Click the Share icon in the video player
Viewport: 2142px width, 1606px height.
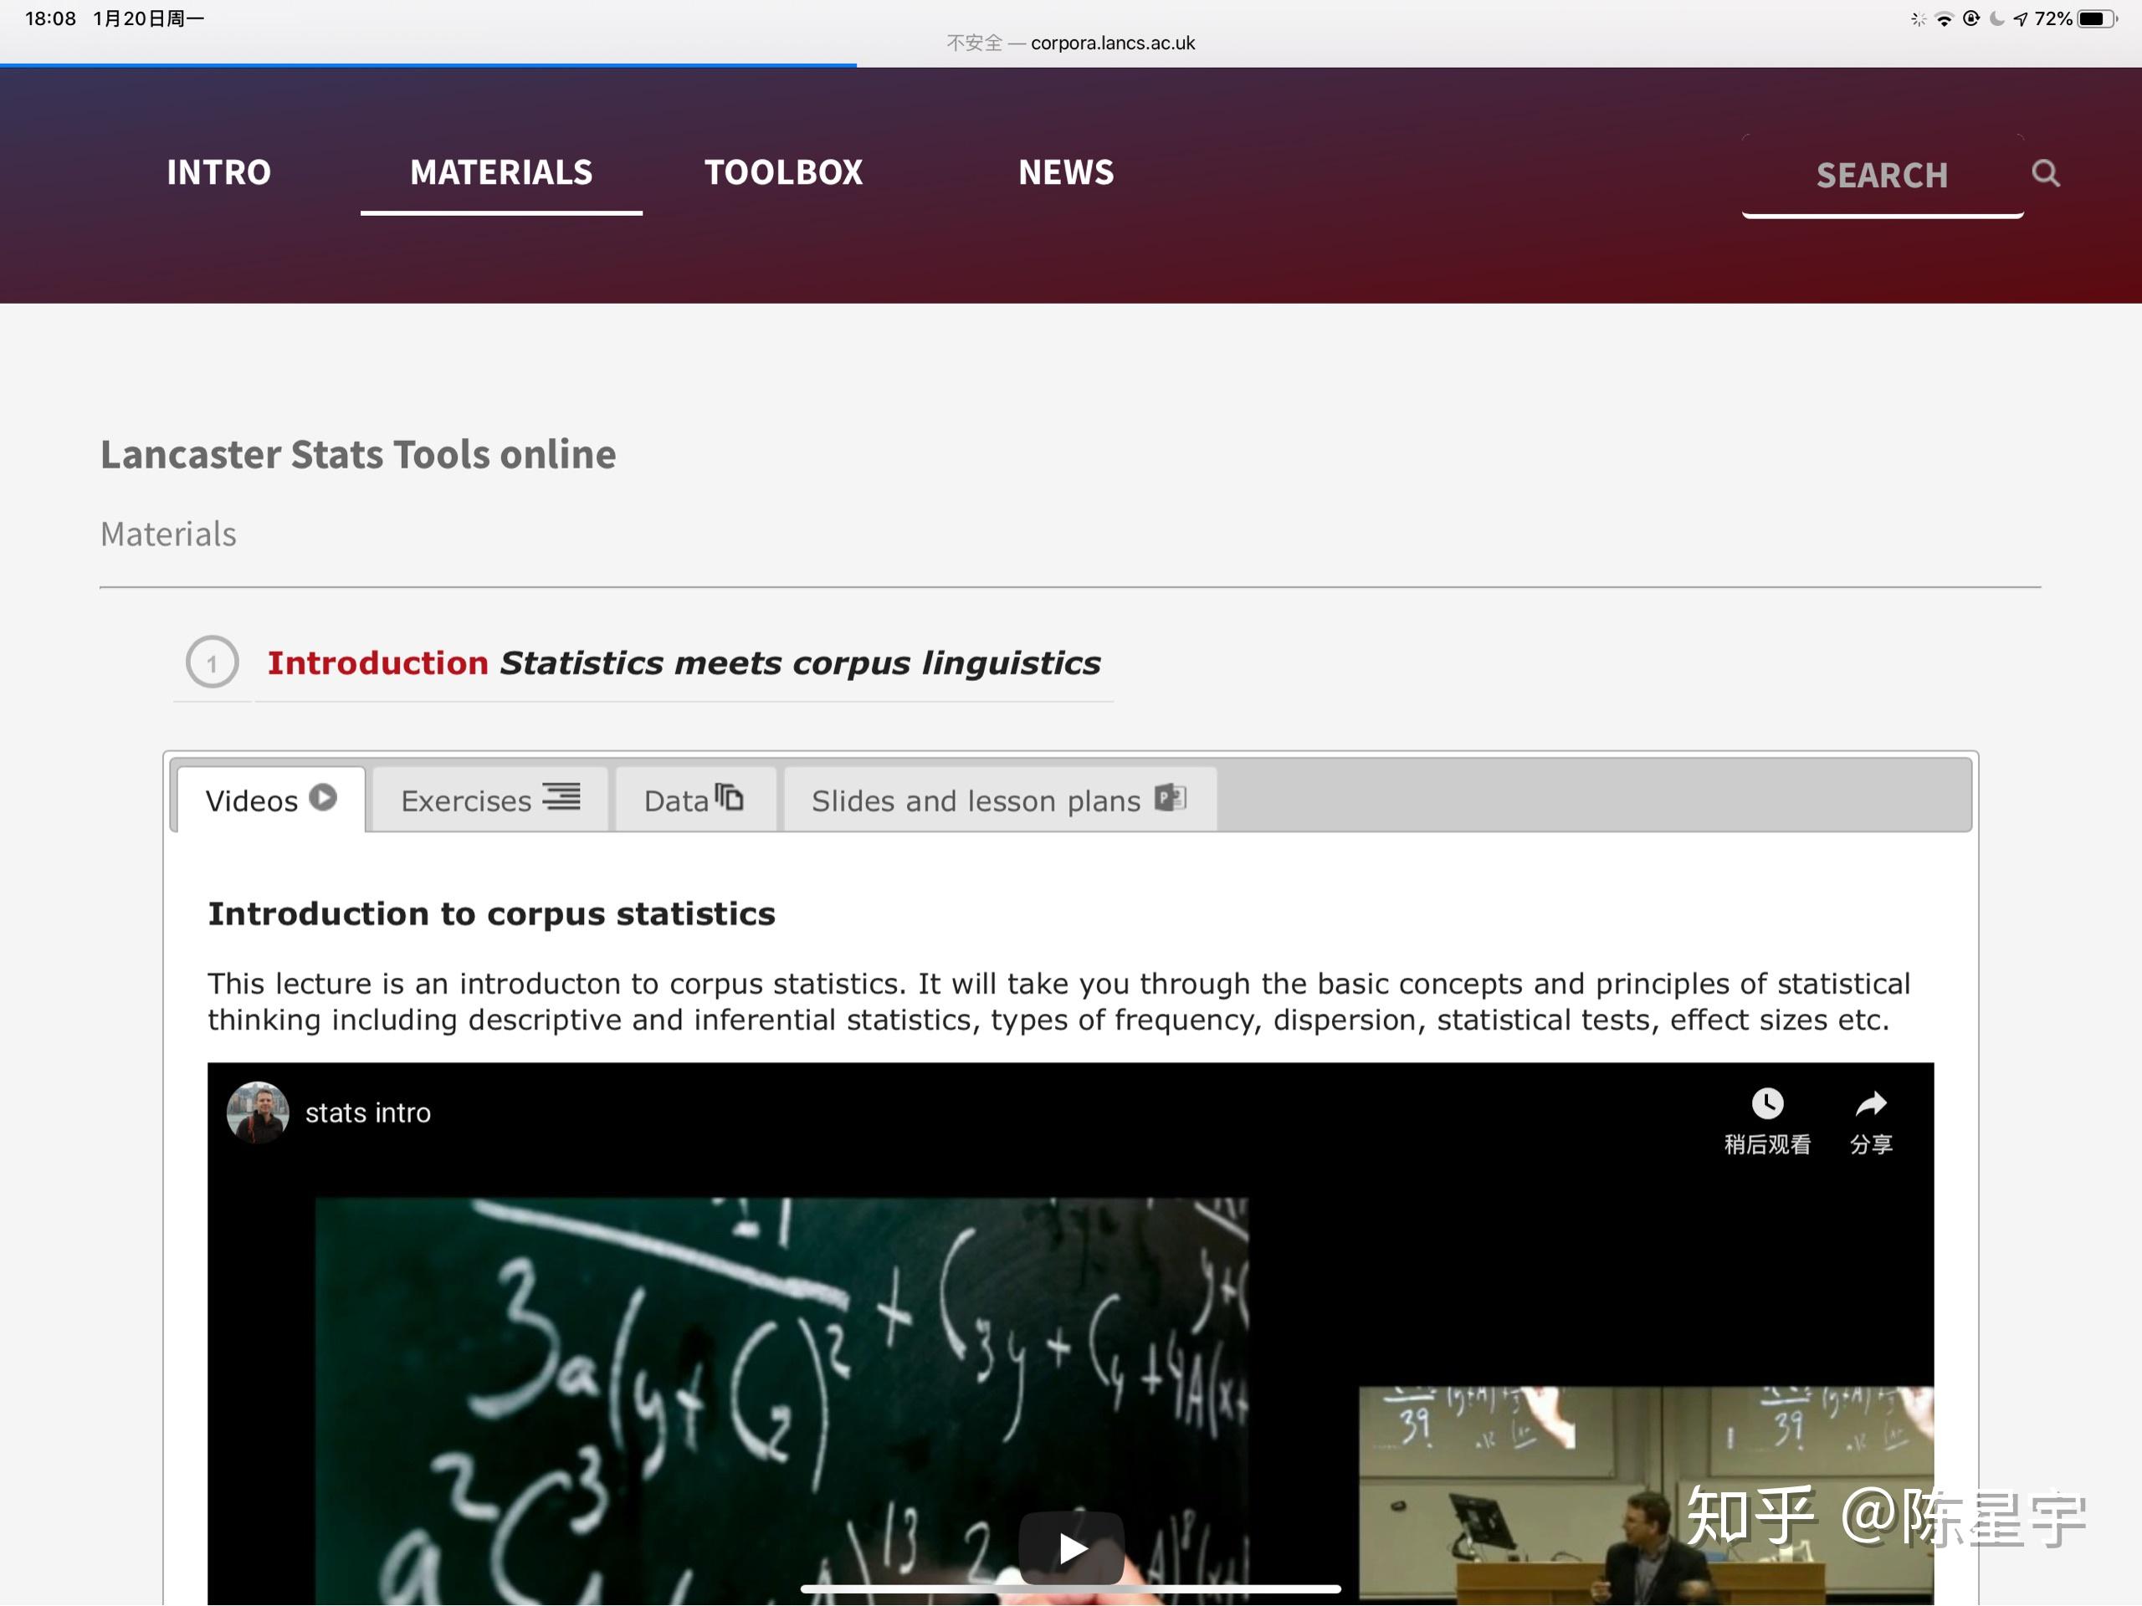coord(1869,1105)
